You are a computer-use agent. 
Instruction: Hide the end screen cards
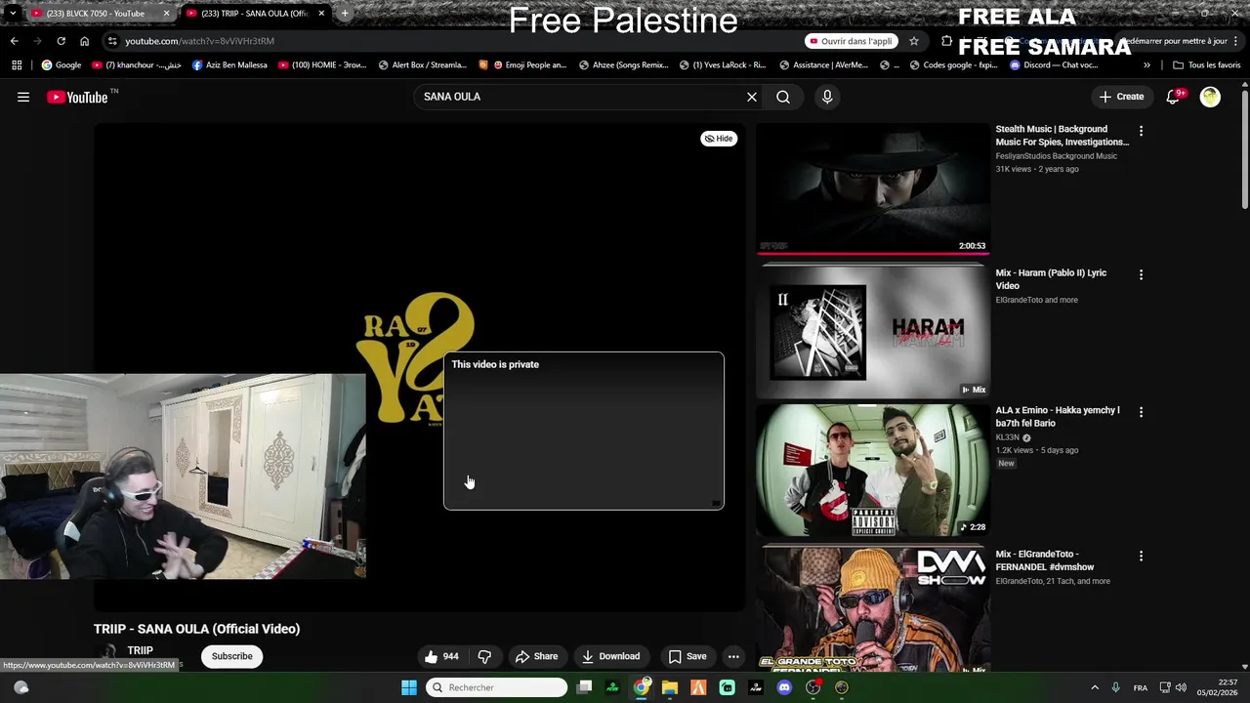719,139
